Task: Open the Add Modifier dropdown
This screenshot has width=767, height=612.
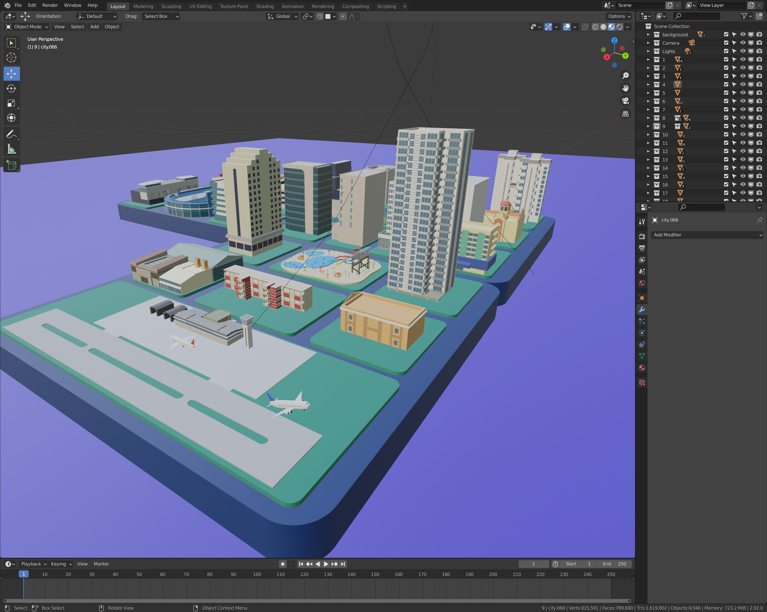Action: coord(707,235)
